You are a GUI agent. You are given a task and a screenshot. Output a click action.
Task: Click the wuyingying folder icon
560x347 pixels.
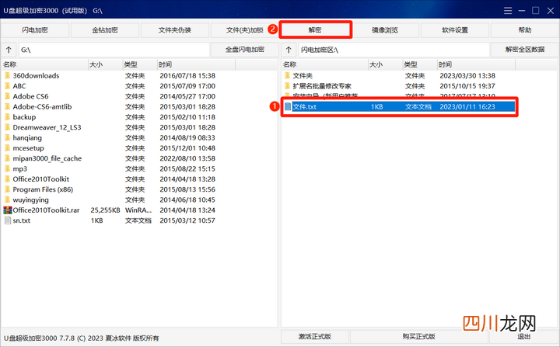7,200
